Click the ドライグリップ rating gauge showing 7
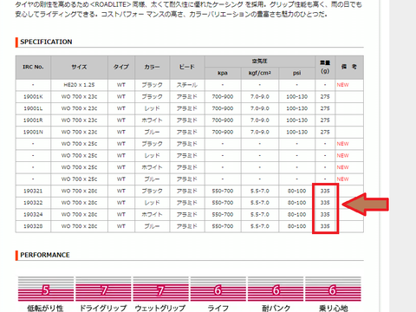 tap(103, 289)
